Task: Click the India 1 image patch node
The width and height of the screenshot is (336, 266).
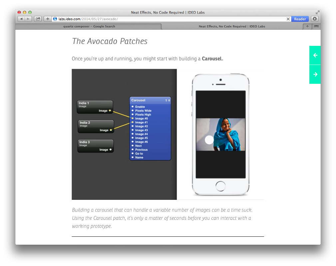Action: coord(95,107)
